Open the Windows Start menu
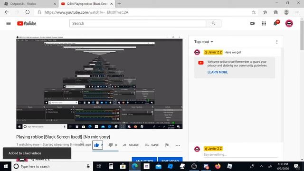This screenshot has height=171, width=304. [x=6, y=166]
